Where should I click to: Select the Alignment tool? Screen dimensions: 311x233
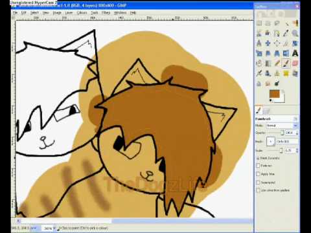277,43
